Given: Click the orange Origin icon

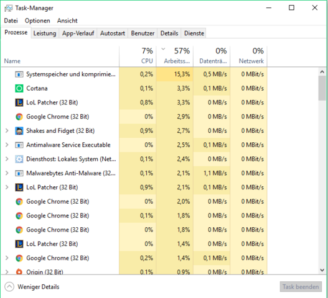Looking at the screenshot, I should click(x=19, y=271).
